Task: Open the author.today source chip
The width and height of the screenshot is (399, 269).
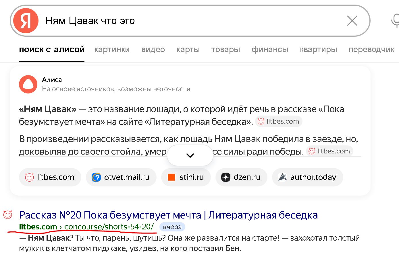Action: [x=307, y=177]
